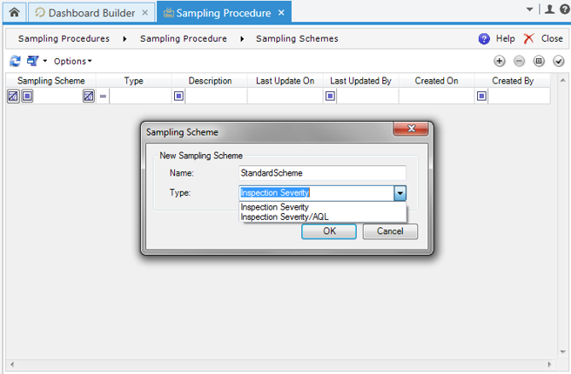Choose Inspection Severity/AQL option
Screen dimensions: 571x374
tap(322, 217)
